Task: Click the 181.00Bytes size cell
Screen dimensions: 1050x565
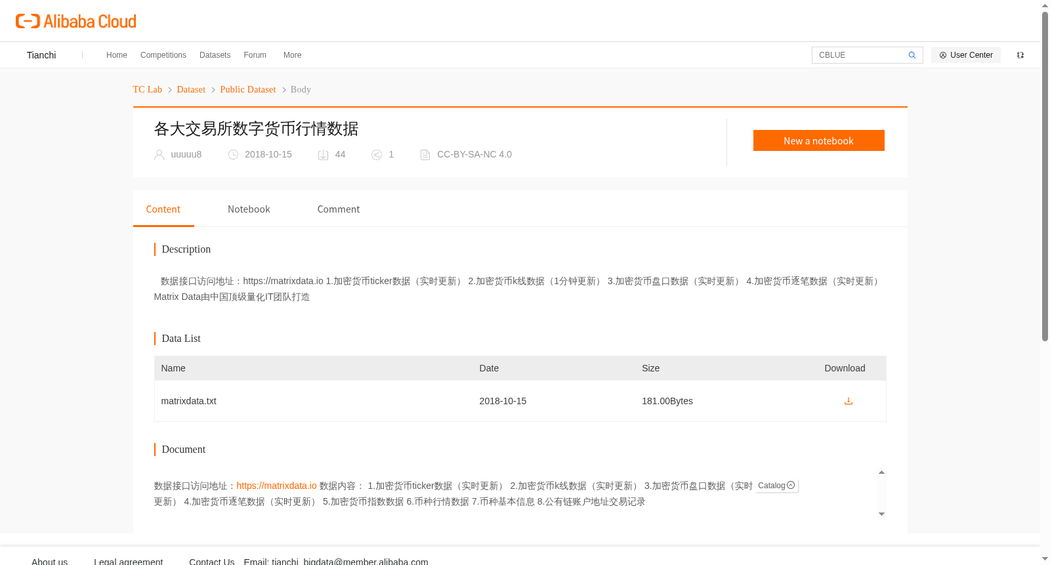Action: (667, 401)
